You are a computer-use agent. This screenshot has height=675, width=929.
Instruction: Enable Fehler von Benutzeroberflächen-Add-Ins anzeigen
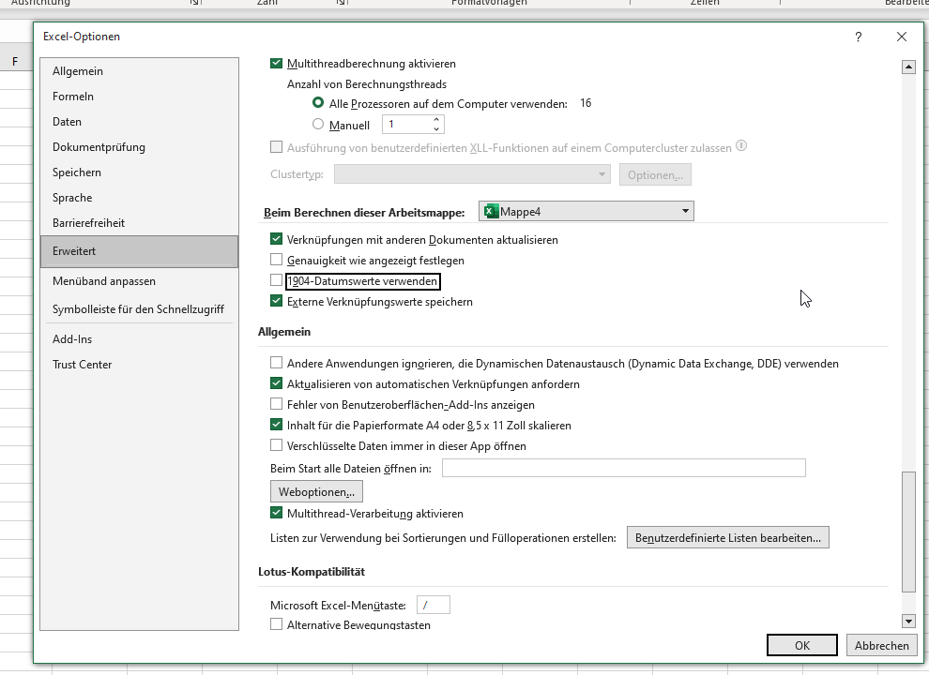click(276, 404)
